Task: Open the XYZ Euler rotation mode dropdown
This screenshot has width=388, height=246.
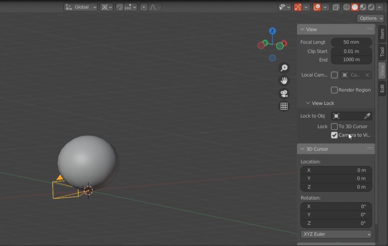Action: pos(336,234)
